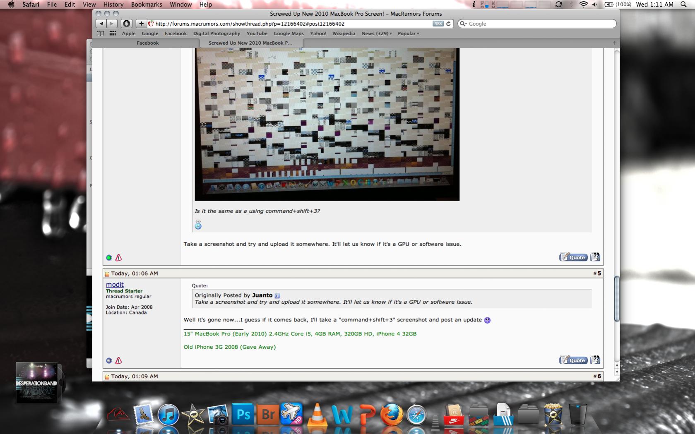Switch to the Facebook tab
Image resolution: width=695 pixels, height=434 pixels.
[147, 43]
